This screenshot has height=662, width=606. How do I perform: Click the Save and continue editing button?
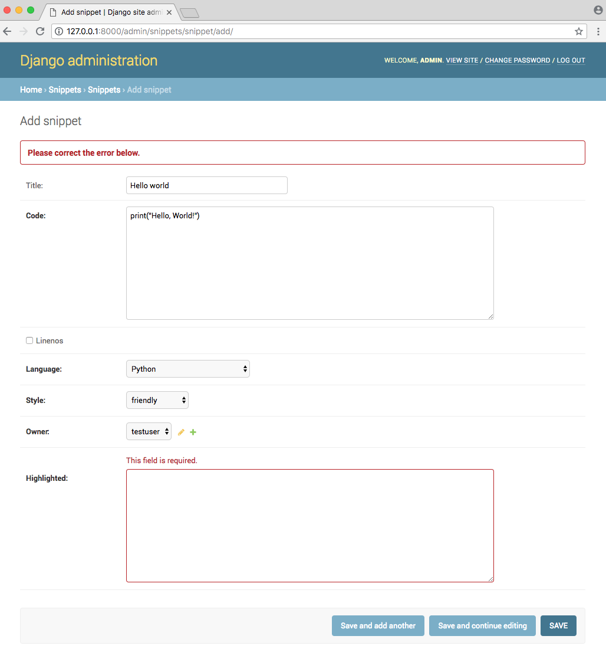(482, 625)
